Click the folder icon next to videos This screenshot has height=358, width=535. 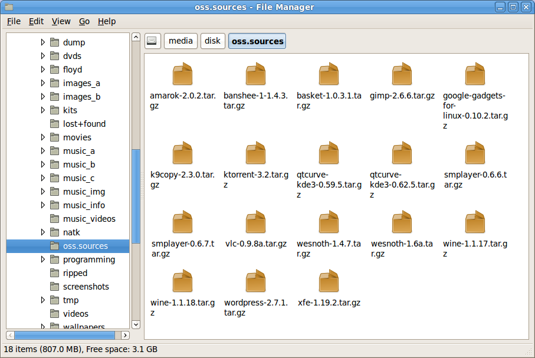55,313
